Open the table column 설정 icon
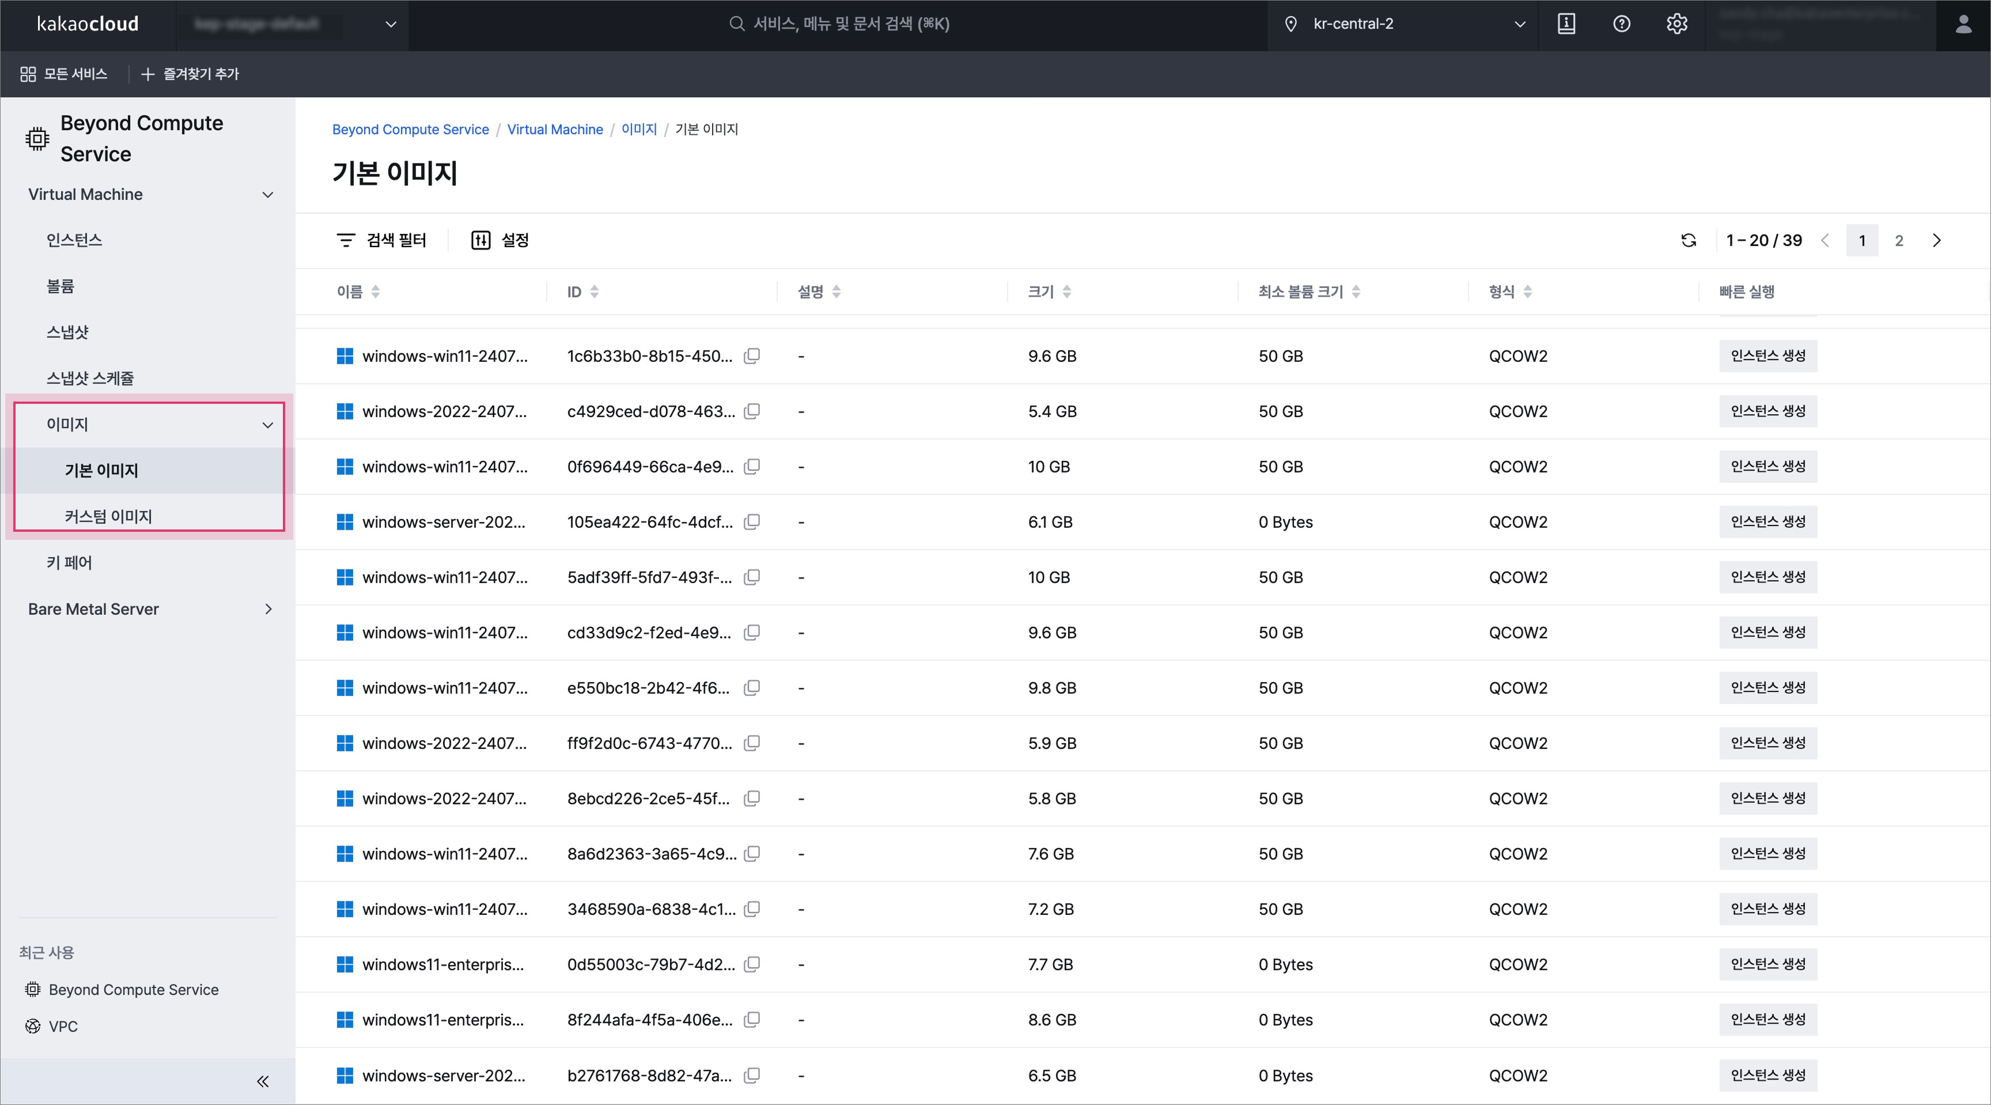1991x1105 pixels. 499,240
